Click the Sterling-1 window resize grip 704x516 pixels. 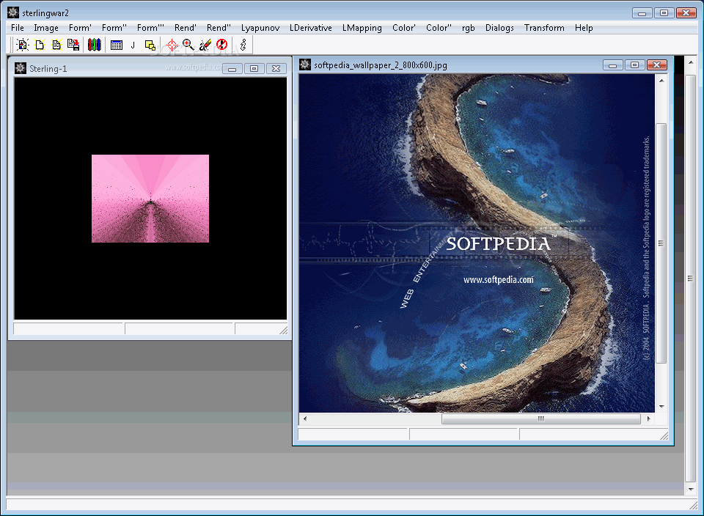(x=283, y=331)
